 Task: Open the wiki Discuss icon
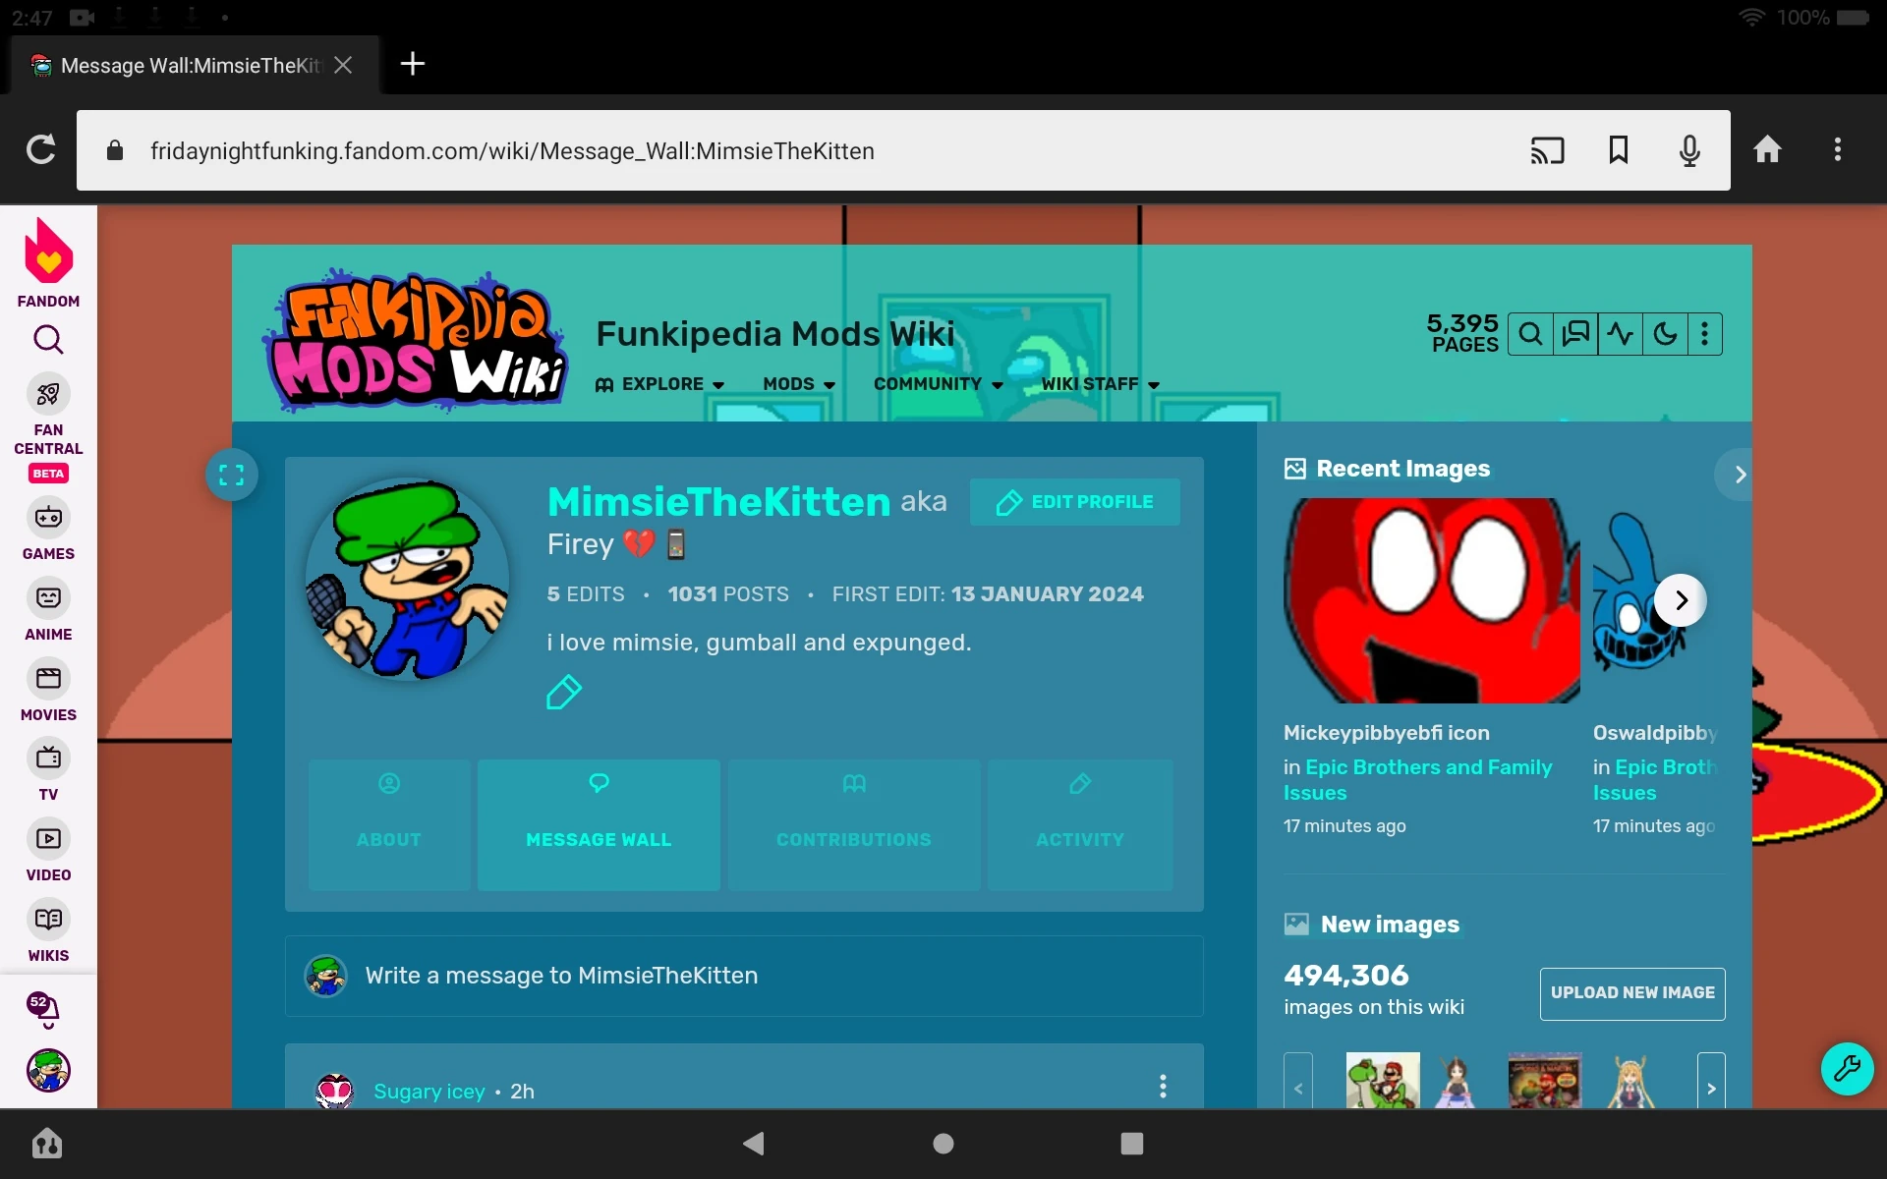pyautogui.click(x=1575, y=334)
